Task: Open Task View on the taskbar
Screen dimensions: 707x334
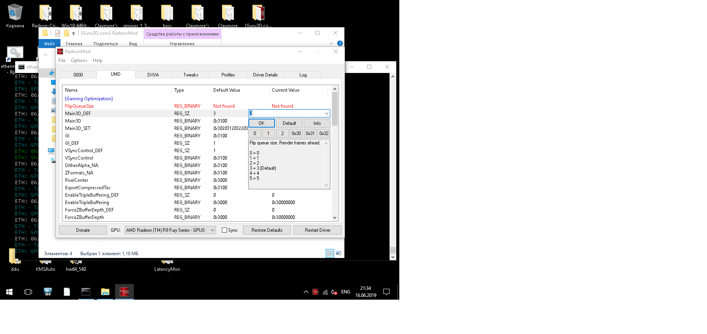Action: (x=28, y=292)
